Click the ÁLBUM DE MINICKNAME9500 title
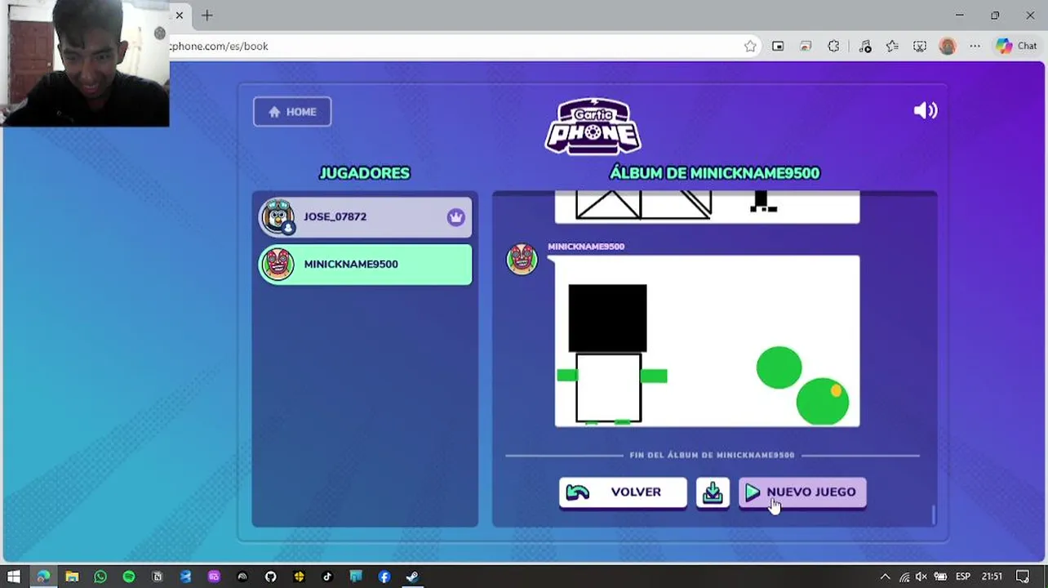This screenshot has height=588, width=1048. click(714, 173)
